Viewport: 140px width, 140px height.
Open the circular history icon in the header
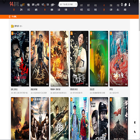122,5
